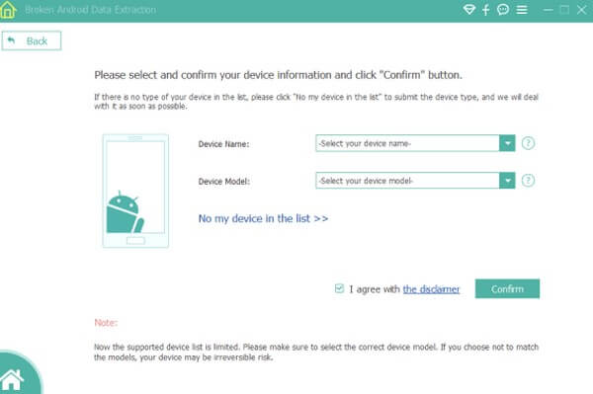
Task: Go back with the Back button
Action: 32,40
